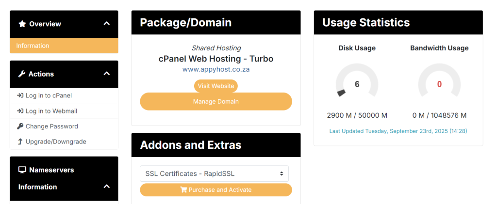Screen dimensions: 497x204
Task: Click the wrench icon beside Actions
Action: [22, 74]
